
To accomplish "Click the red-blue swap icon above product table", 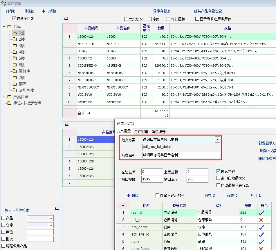I will point(66,19).
